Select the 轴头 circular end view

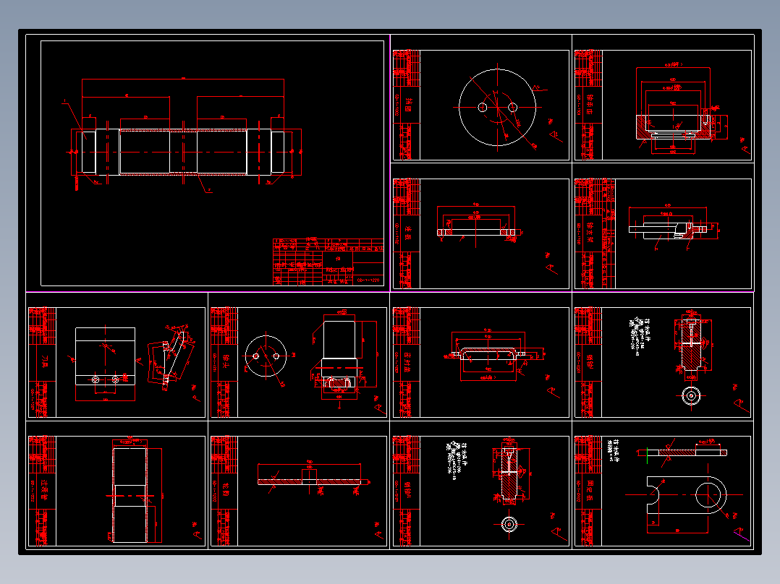coord(266,356)
